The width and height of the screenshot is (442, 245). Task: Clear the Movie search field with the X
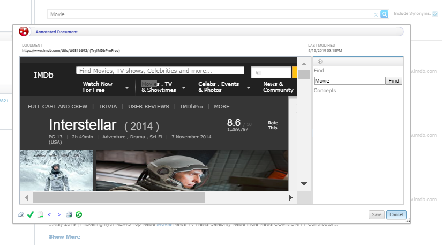click(376, 14)
